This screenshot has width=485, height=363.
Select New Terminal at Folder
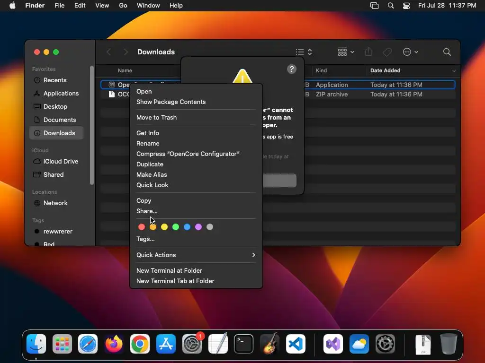click(196, 270)
